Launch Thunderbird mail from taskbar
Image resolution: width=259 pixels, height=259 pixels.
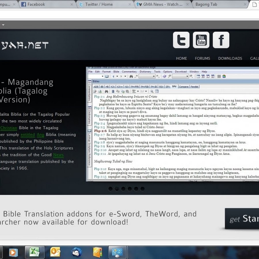tap(77, 252)
